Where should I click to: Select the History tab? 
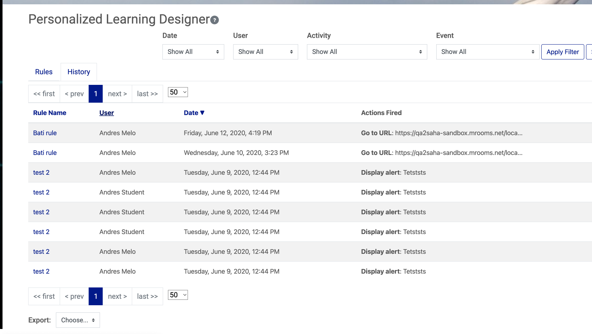pyautogui.click(x=78, y=72)
